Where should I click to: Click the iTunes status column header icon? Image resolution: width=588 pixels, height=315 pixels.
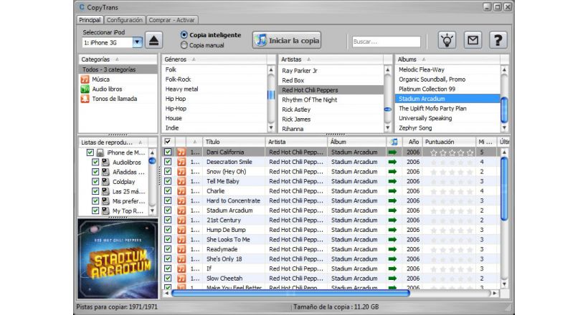[x=394, y=142]
